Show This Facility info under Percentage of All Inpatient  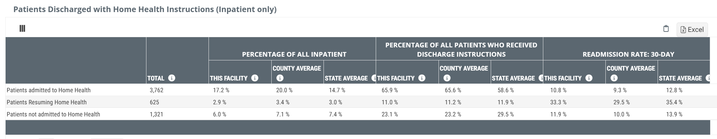point(255,78)
